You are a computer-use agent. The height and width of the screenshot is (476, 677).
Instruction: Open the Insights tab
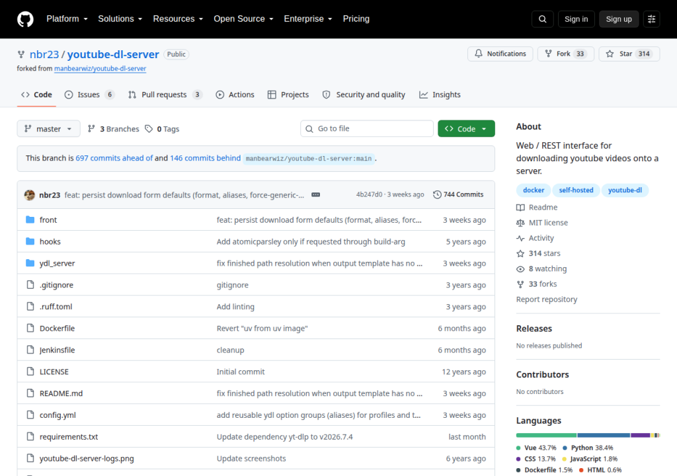coord(440,95)
